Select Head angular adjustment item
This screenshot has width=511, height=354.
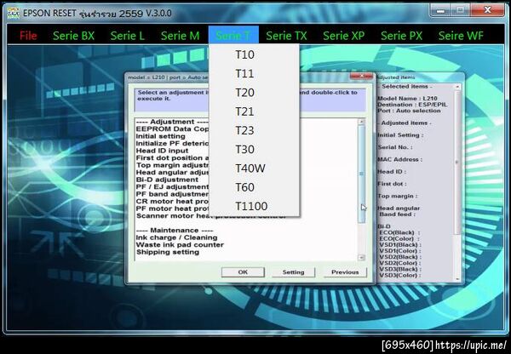pos(172,172)
